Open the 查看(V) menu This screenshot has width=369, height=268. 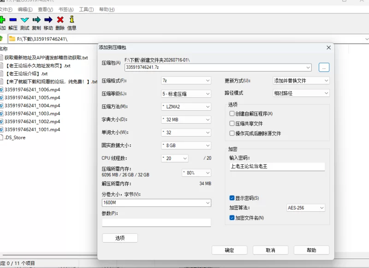pos(45,9)
